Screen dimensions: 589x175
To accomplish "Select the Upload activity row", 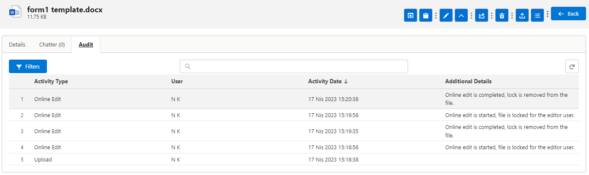I will tap(43, 159).
